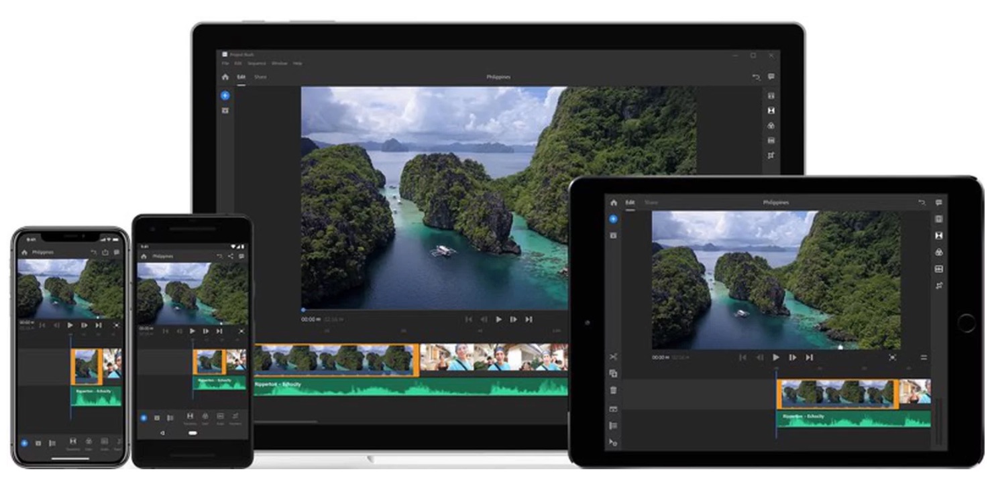Image resolution: width=994 pixels, height=488 pixels.
Task: Open the tablet's timeline options menu icon
Action: (924, 358)
